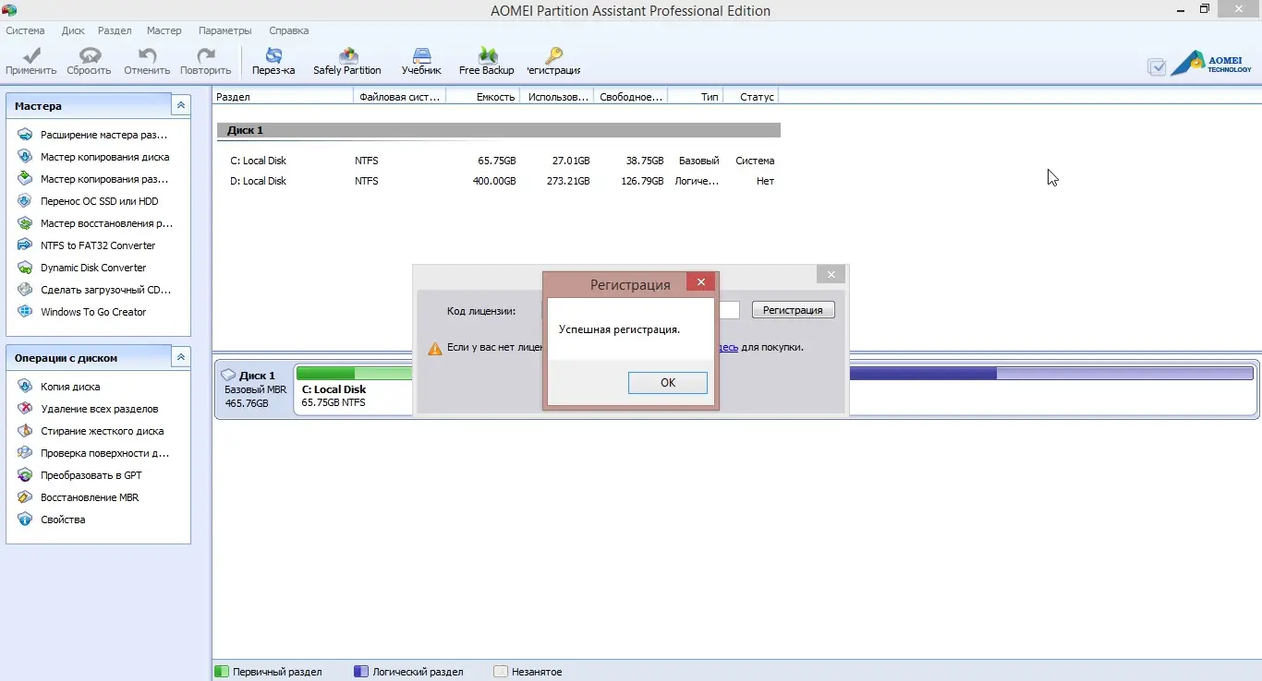Sort by the Свободное column header
This screenshot has width=1262, height=681.
[630, 97]
